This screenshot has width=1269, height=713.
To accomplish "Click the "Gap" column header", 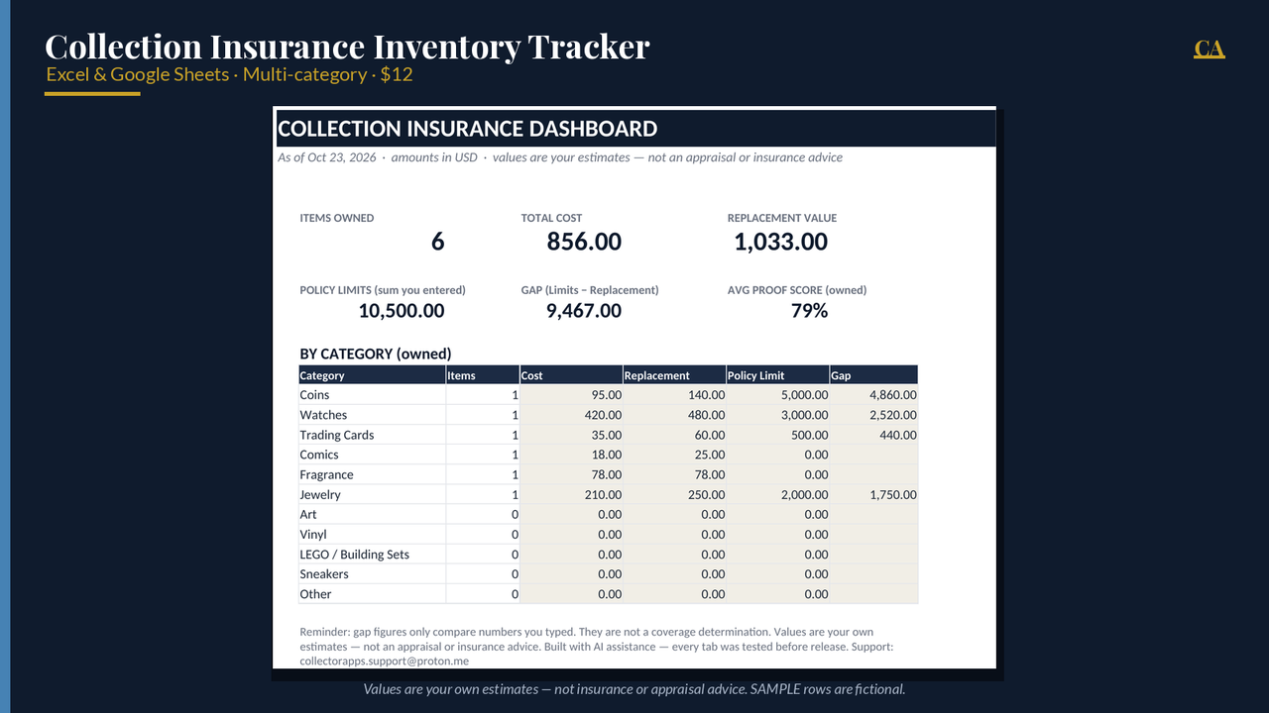I will click(873, 375).
